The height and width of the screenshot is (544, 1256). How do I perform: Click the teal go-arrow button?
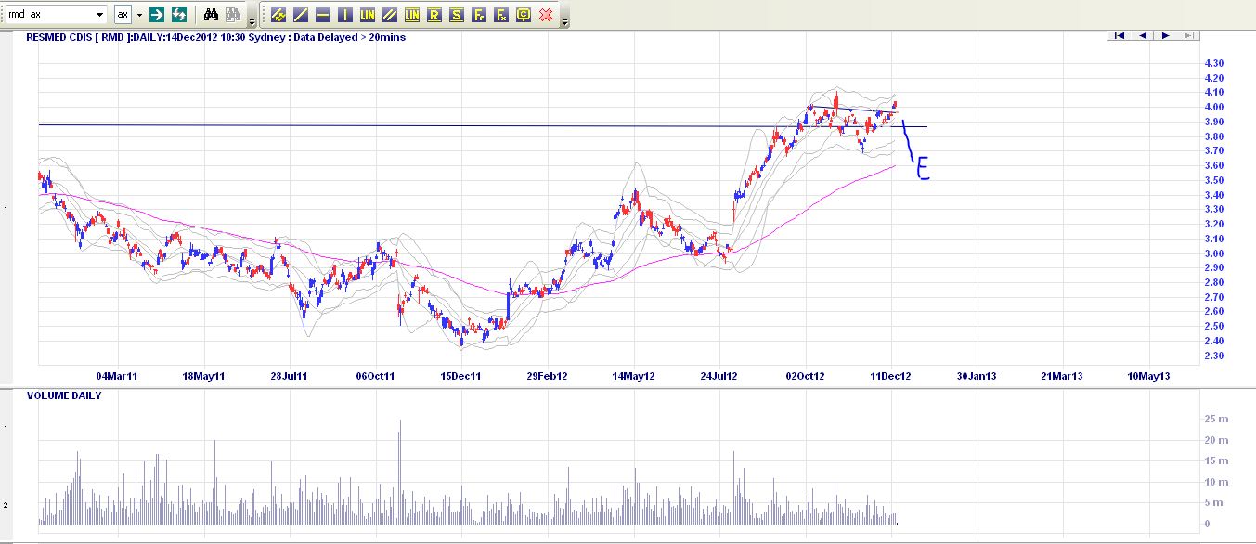[x=157, y=15]
